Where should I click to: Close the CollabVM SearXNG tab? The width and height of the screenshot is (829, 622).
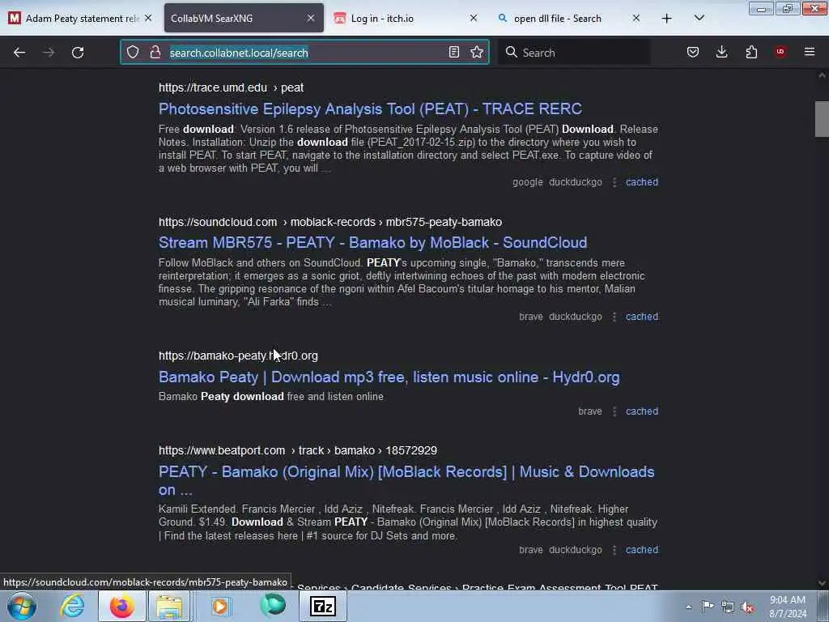tap(311, 18)
